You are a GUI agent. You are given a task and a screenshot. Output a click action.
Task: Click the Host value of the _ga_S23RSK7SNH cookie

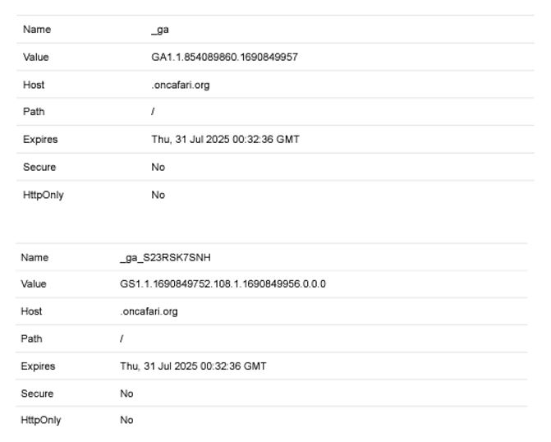(x=149, y=311)
